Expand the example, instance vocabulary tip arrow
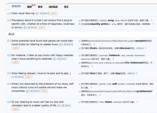 (113, 59)
